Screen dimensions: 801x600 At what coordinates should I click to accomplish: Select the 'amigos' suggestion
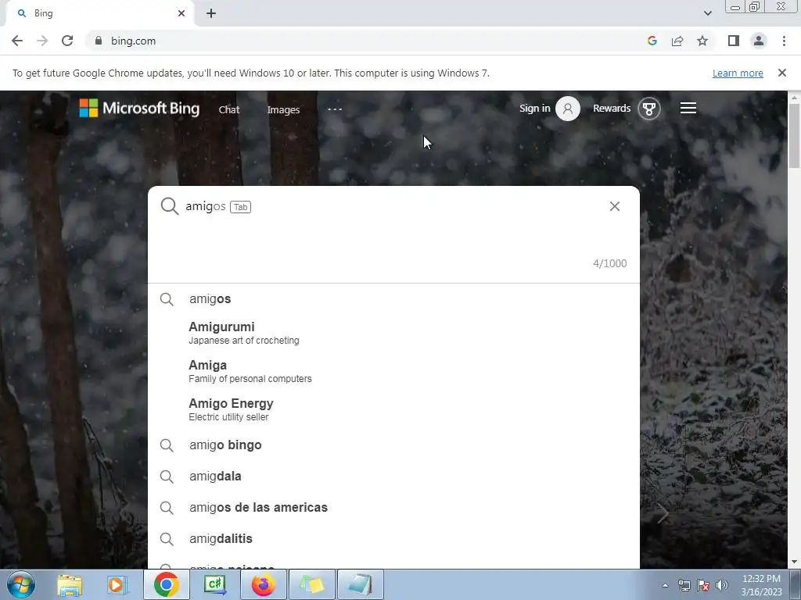[393, 299]
